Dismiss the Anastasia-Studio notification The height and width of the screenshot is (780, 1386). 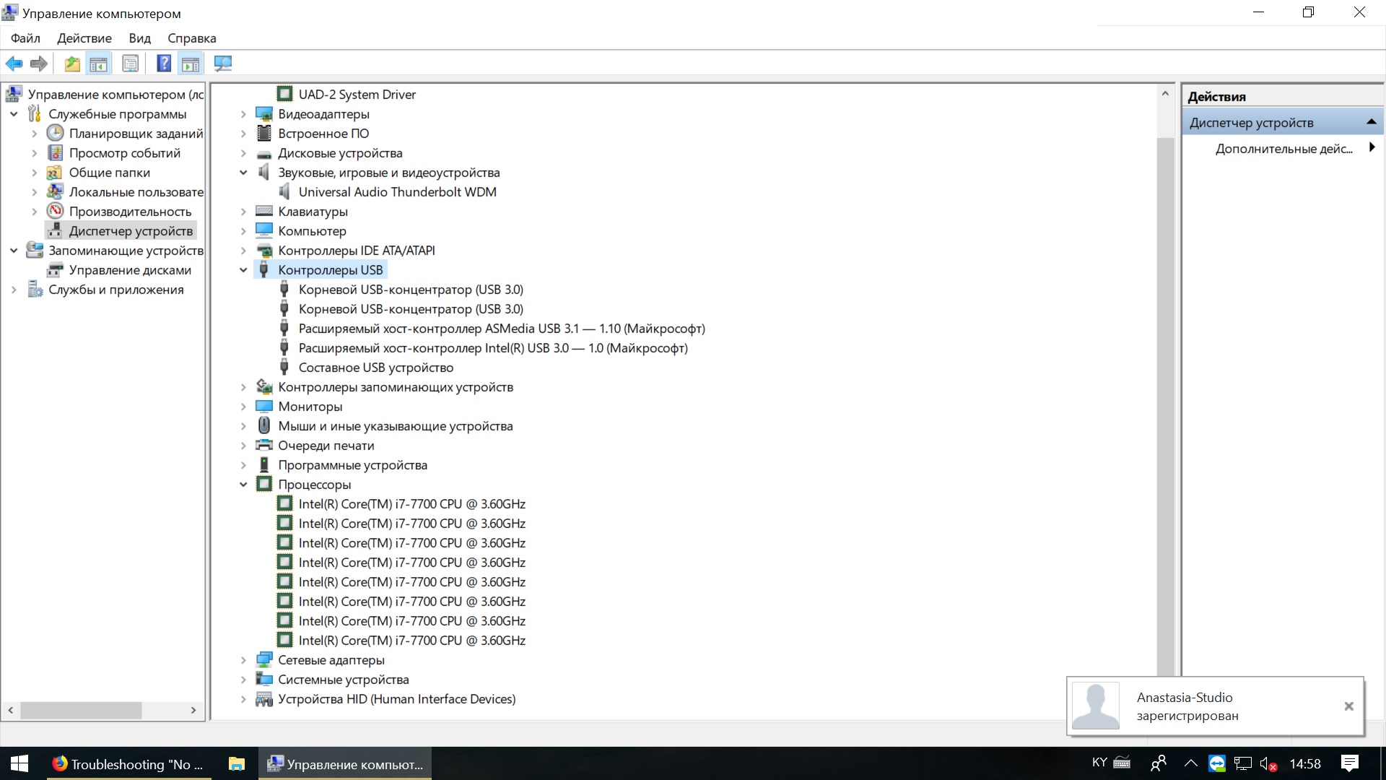(1348, 706)
